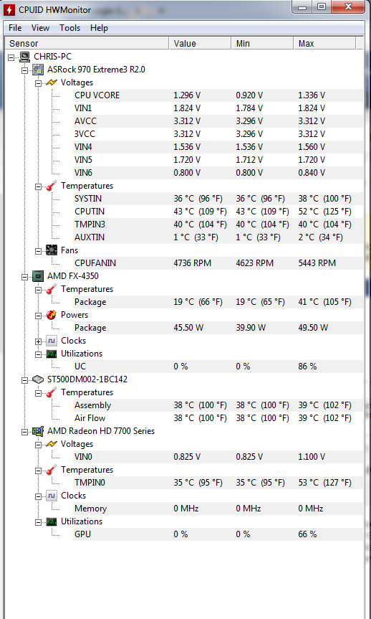
Task: Click the CHRIS-PC computer icon
Action: [25, 57]
